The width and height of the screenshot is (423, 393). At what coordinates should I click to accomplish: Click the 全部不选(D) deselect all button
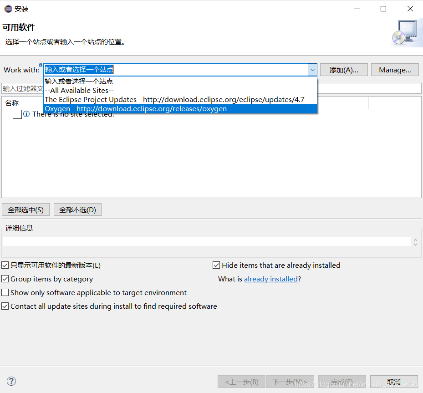(77, 209)
